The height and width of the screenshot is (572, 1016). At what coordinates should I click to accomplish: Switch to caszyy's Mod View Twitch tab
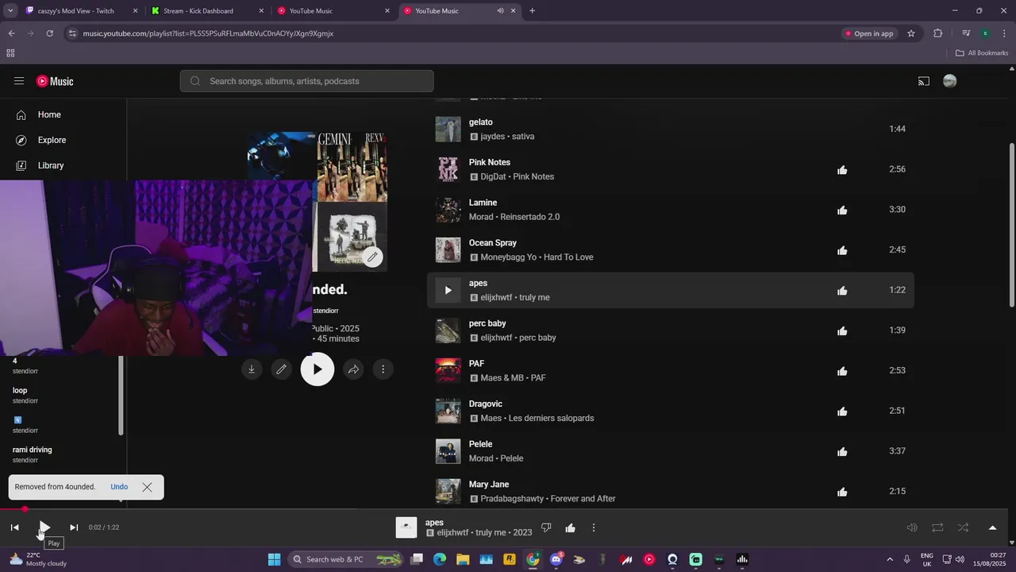pos(81,11)
